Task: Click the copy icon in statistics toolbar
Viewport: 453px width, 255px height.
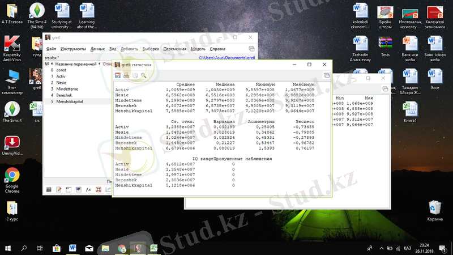Action: click(135, 75)
